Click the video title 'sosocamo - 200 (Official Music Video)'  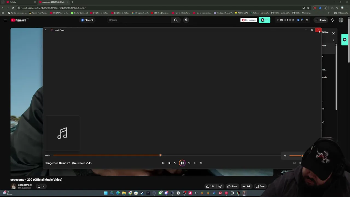point(36,180)
